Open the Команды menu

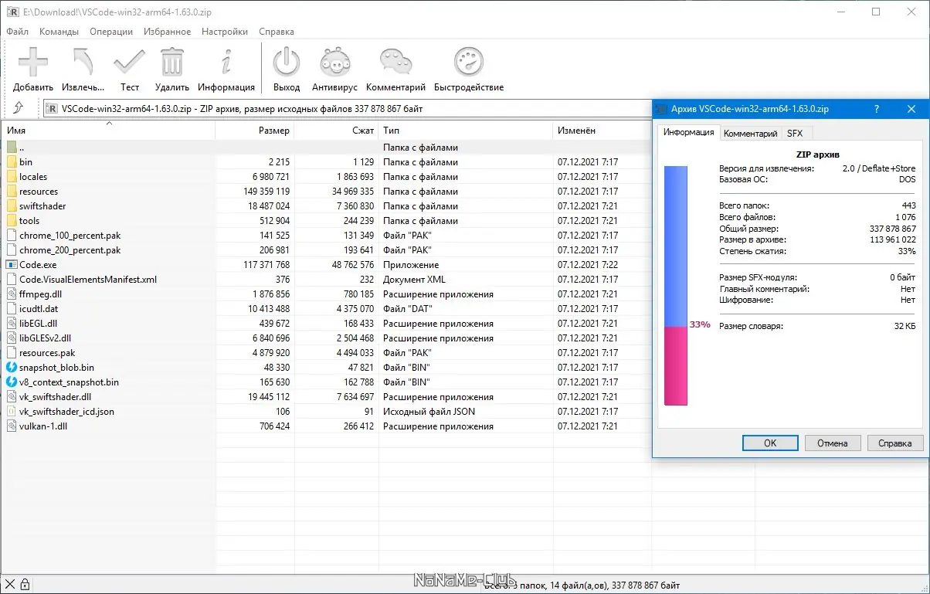click(x=59, y=32)
